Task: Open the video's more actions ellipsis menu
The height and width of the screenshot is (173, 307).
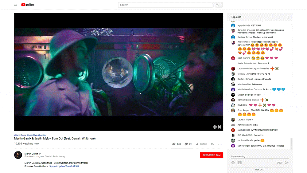Action: [x=220, y=144]
